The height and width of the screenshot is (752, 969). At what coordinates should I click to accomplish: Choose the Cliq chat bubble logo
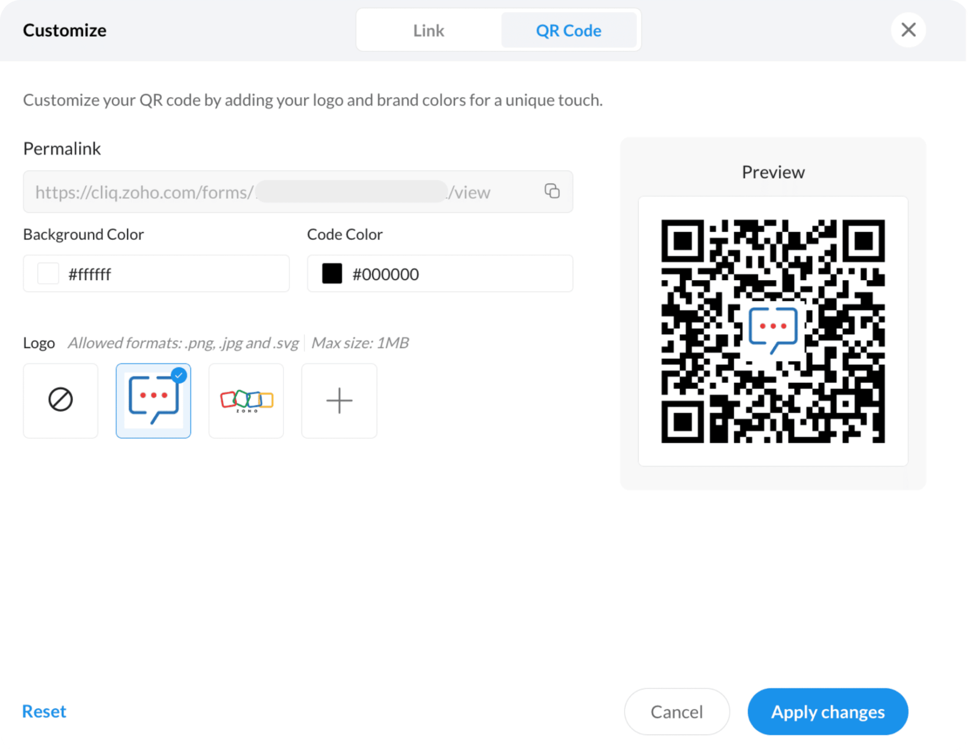[153, 400]
